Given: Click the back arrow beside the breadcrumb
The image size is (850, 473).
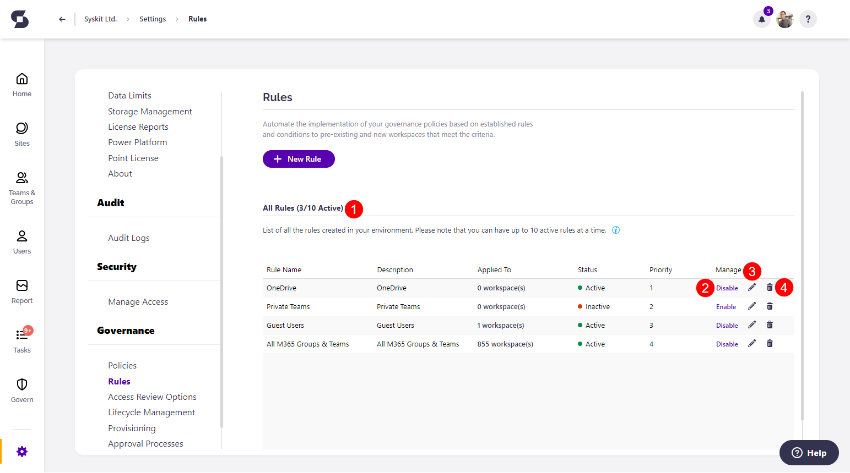Looking at the screenshot, I should (x=62, y=19).
